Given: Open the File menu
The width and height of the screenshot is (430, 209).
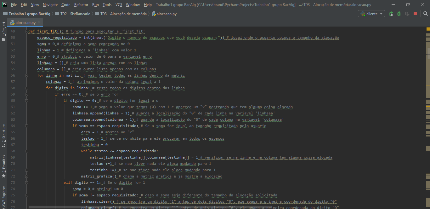Looking at the screenshot, I should point(14,5).
